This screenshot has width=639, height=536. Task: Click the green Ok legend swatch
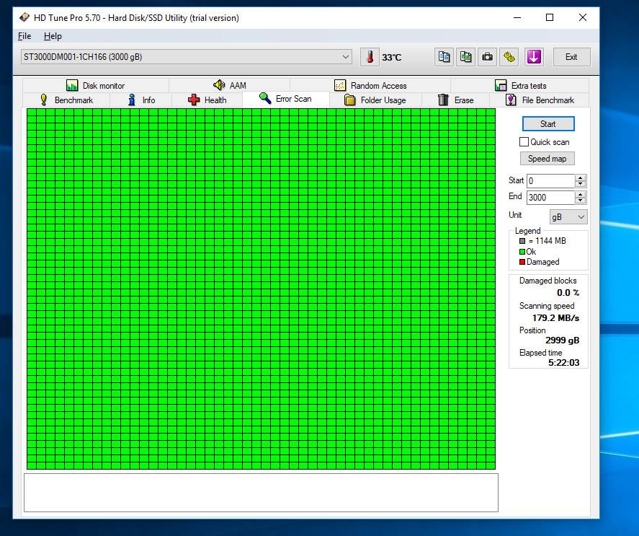coord(522,252)
